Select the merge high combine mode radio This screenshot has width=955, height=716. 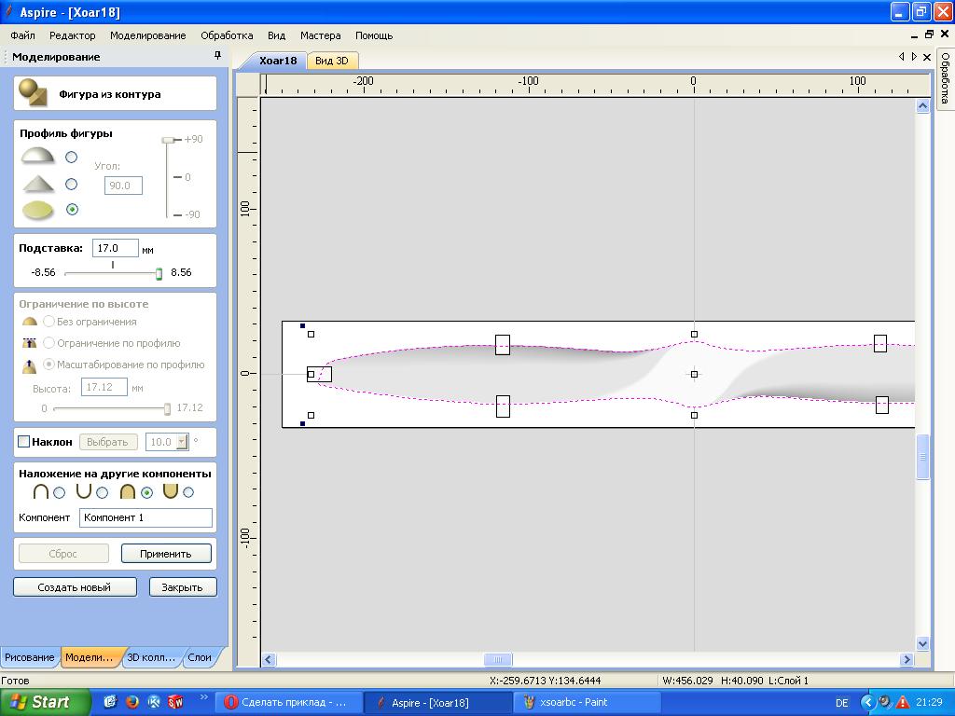146,492
